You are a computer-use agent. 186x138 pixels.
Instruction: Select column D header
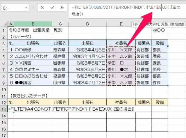87,24
